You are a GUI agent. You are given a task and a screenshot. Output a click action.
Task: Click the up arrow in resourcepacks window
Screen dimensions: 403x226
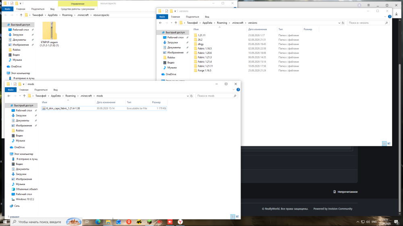[21, 15]
